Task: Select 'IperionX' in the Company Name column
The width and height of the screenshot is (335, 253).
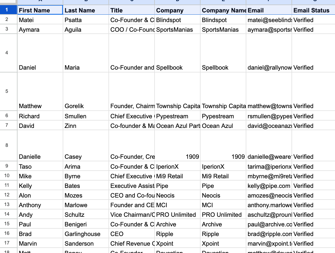Action: point(223,166)
